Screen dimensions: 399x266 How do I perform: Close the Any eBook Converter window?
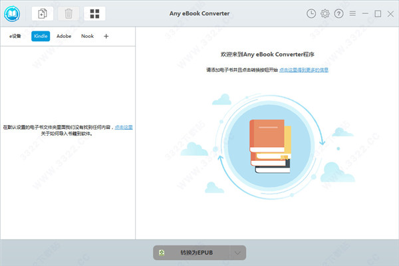(390, 14)
